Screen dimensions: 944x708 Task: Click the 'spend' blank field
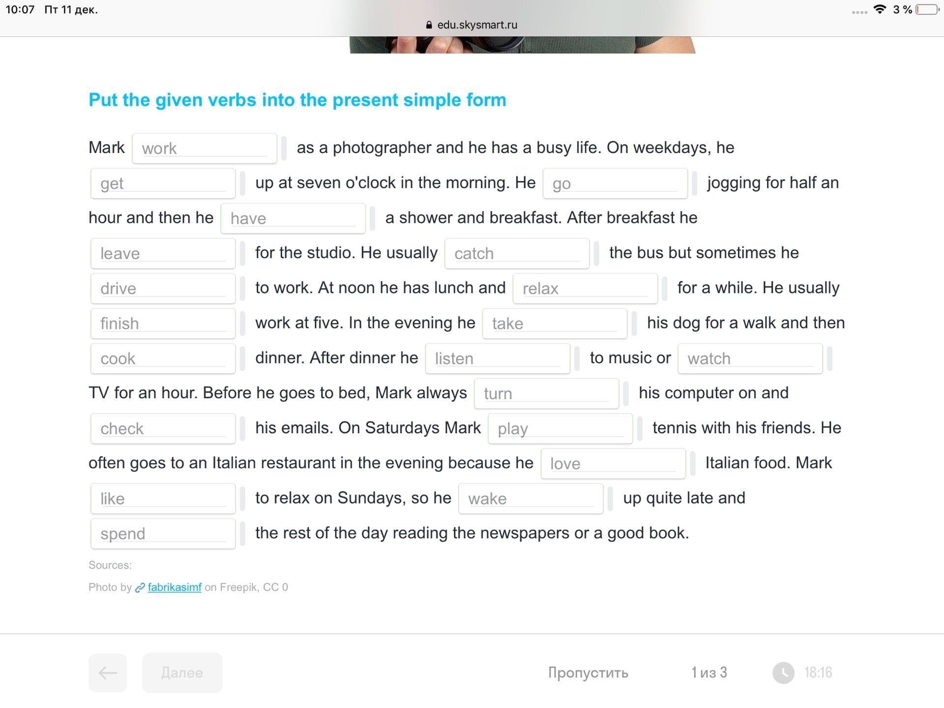click(x=163, y=533)
